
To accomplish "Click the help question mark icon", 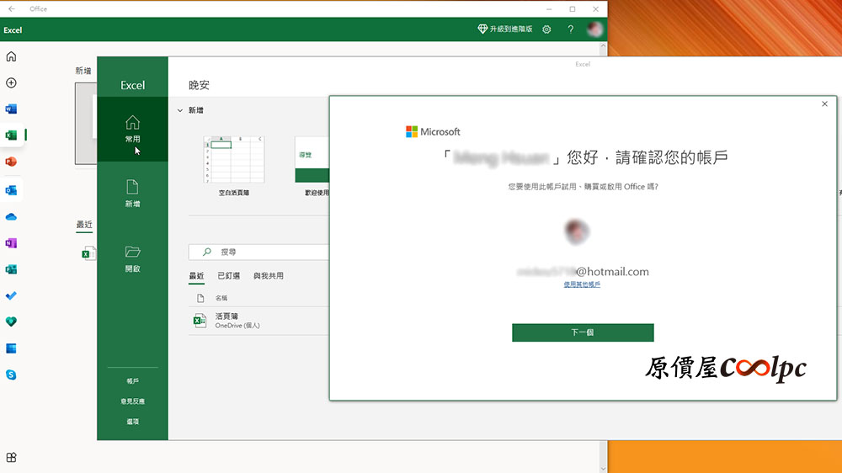I will [571, 29].
